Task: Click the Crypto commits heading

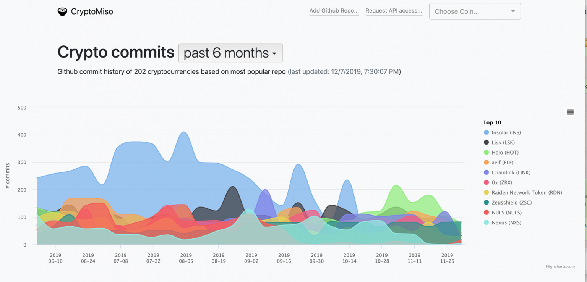Action: pyautogui.click(x=116, y=52)
